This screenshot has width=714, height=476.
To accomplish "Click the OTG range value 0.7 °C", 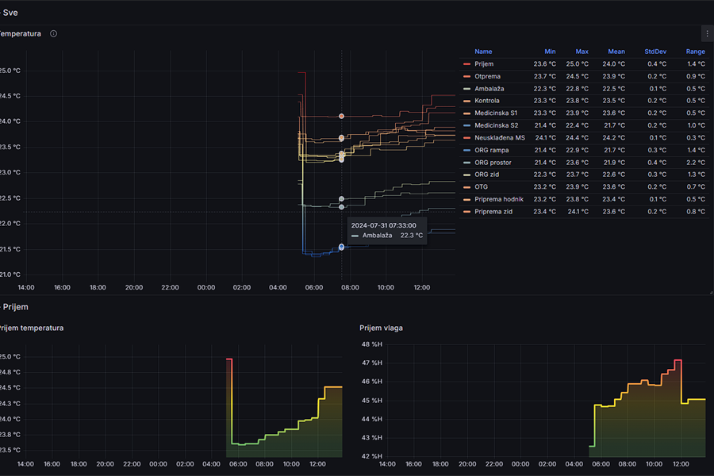I will 696,187.
